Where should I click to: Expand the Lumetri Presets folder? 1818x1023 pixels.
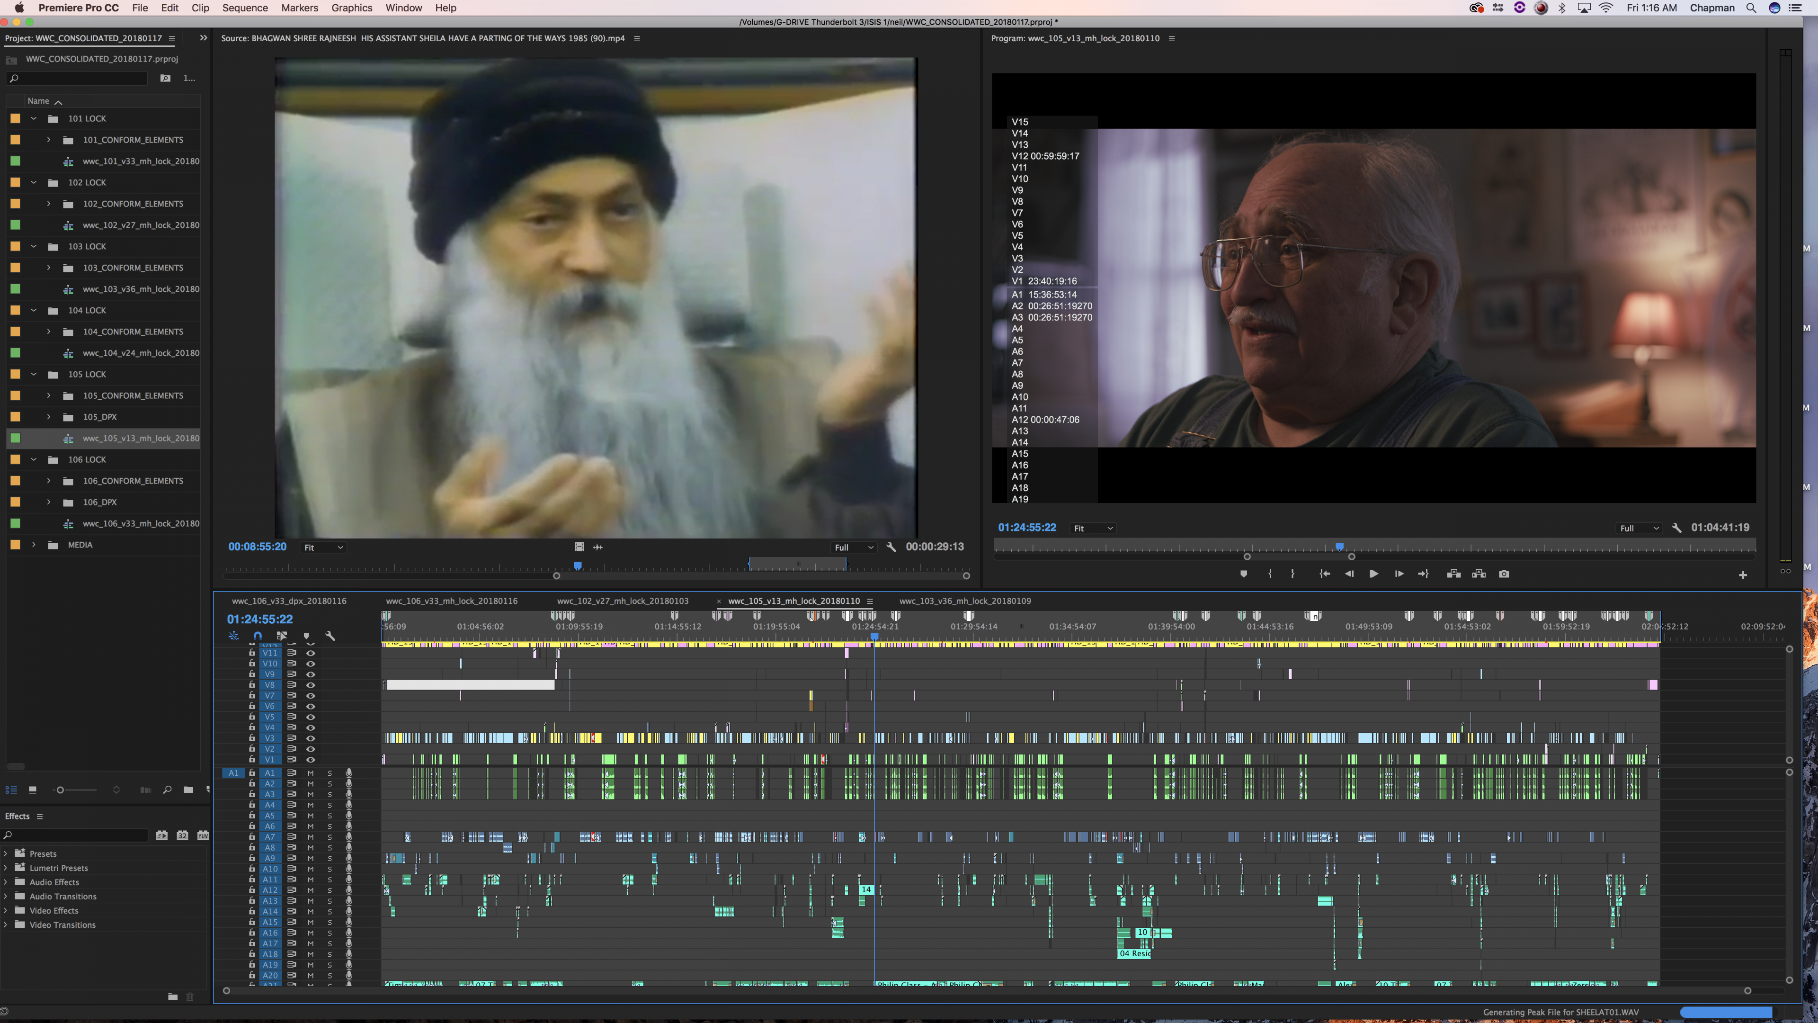(x=6, y=868)
